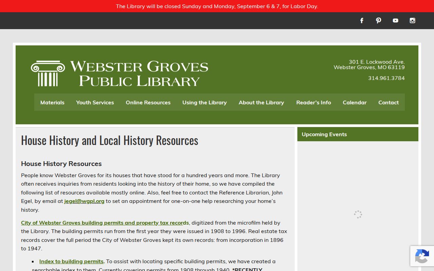
Task: Email the librarian via jegel@wgpl.org link
Action: tap(84, 201)
